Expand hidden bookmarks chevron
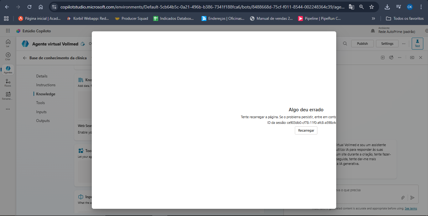Viewport: 428px width, 216px height. (373, 18)
